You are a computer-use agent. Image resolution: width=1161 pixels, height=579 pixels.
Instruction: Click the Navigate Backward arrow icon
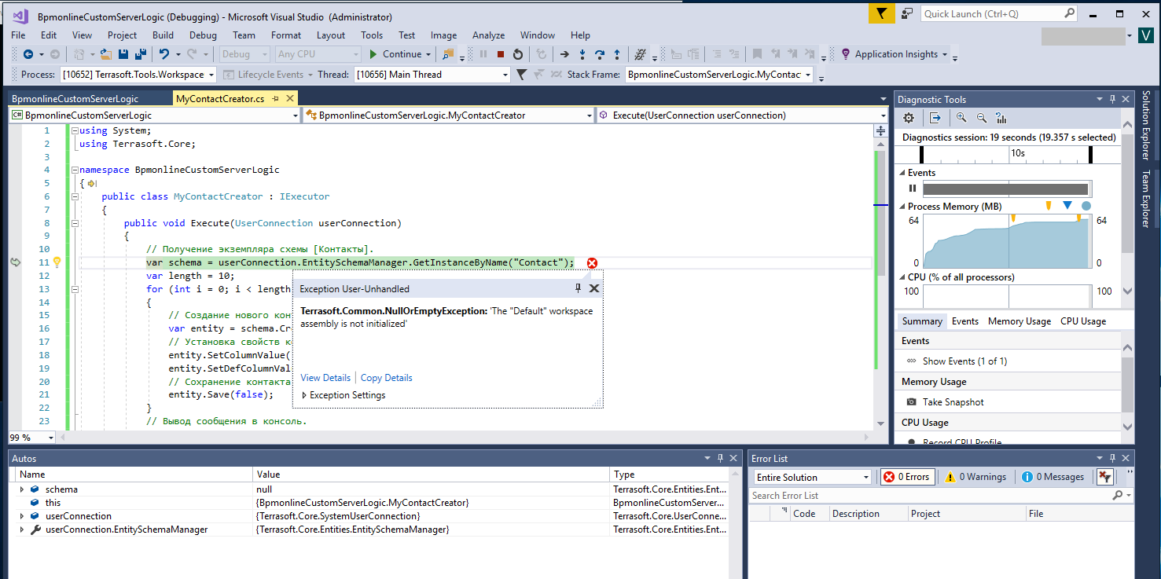point(28,54)
